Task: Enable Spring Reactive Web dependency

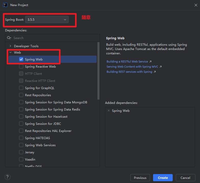Action: (x=21, y=66)
